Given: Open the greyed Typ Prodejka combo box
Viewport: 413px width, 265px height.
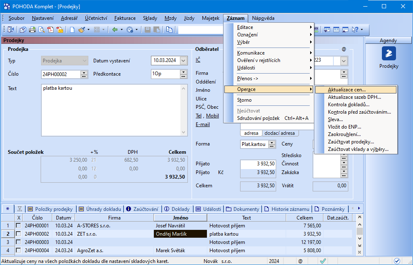Looking at the screenshot, I should (x=65, y=61).
